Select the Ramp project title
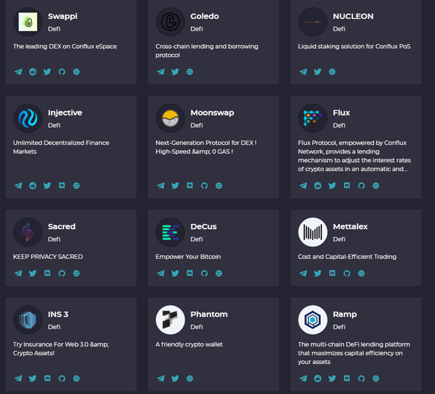The image size is (435, 394). (x=345, y=314)
